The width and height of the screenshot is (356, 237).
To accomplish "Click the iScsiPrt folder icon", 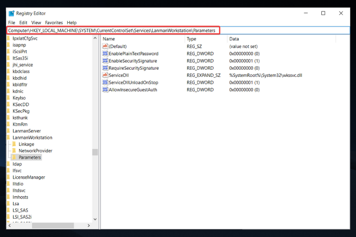I will tap(9, 52).
